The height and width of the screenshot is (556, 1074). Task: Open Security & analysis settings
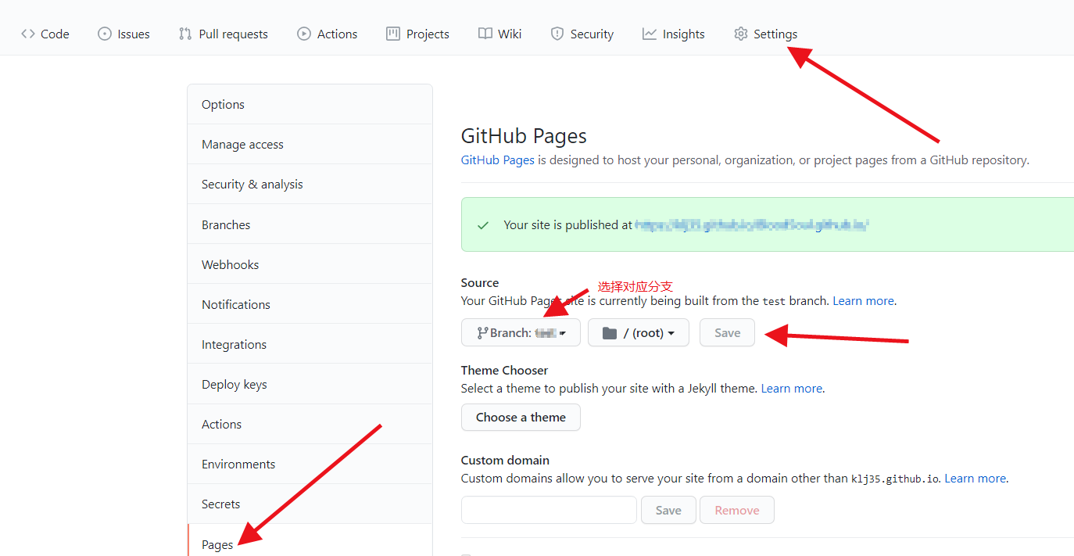(310, 184)
